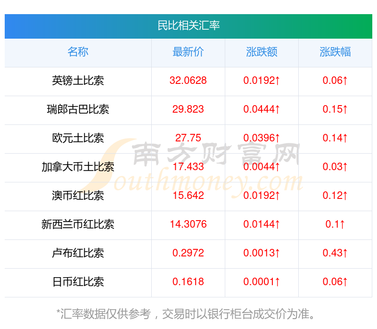Viewport: 377px width, 329px height.
Task: Select the price 27.75
Action: coord(188,138)
